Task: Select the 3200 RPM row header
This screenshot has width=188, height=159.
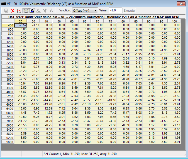Action: tap(8, 75)
